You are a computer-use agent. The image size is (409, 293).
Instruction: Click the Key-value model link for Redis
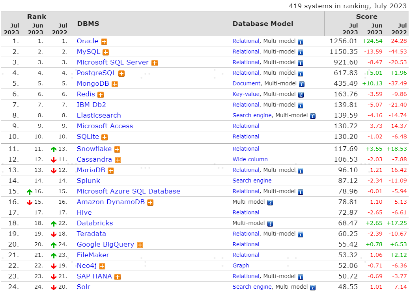246,94
